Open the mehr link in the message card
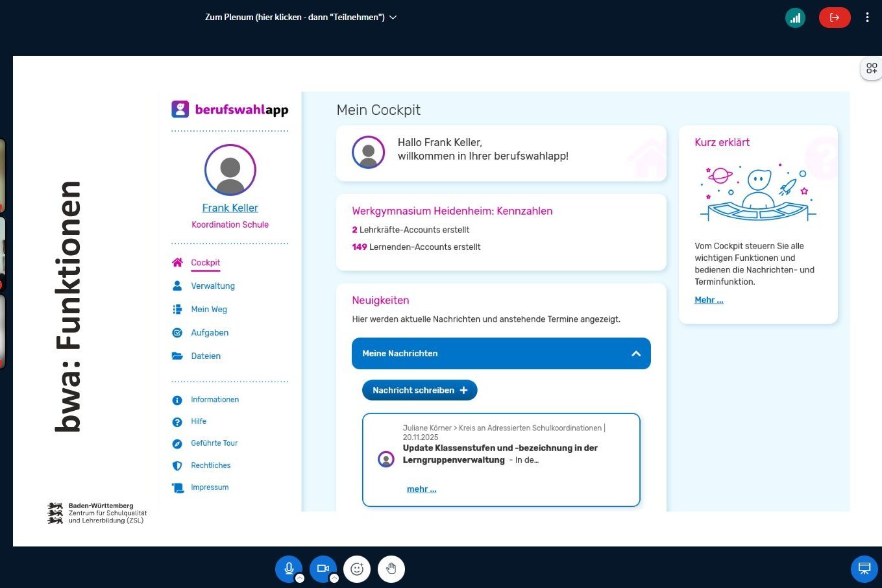 (x=422, y=489)
